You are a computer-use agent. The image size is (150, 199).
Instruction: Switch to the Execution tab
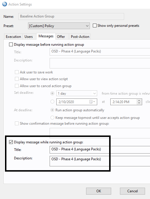13,37
